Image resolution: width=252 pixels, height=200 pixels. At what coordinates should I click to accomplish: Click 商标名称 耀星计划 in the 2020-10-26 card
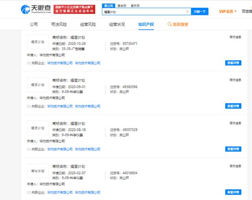pyautogui.click(x=69, y=37)
